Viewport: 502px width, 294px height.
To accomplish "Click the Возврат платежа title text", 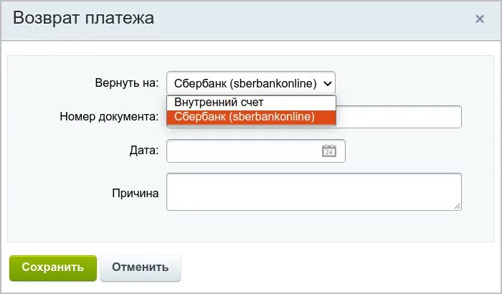I will (84, 18).
